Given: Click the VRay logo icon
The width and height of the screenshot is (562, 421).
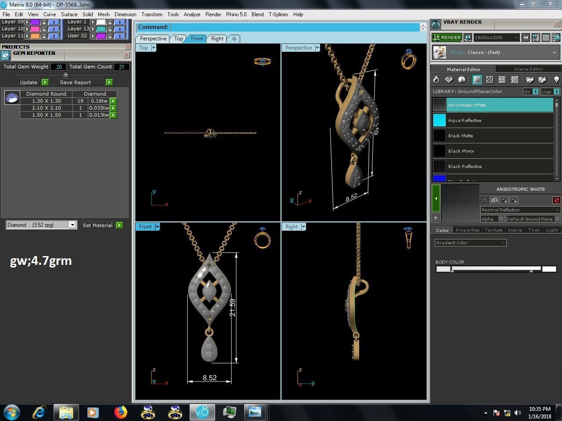Looking at the screenshot, I should tap(436, 24).
